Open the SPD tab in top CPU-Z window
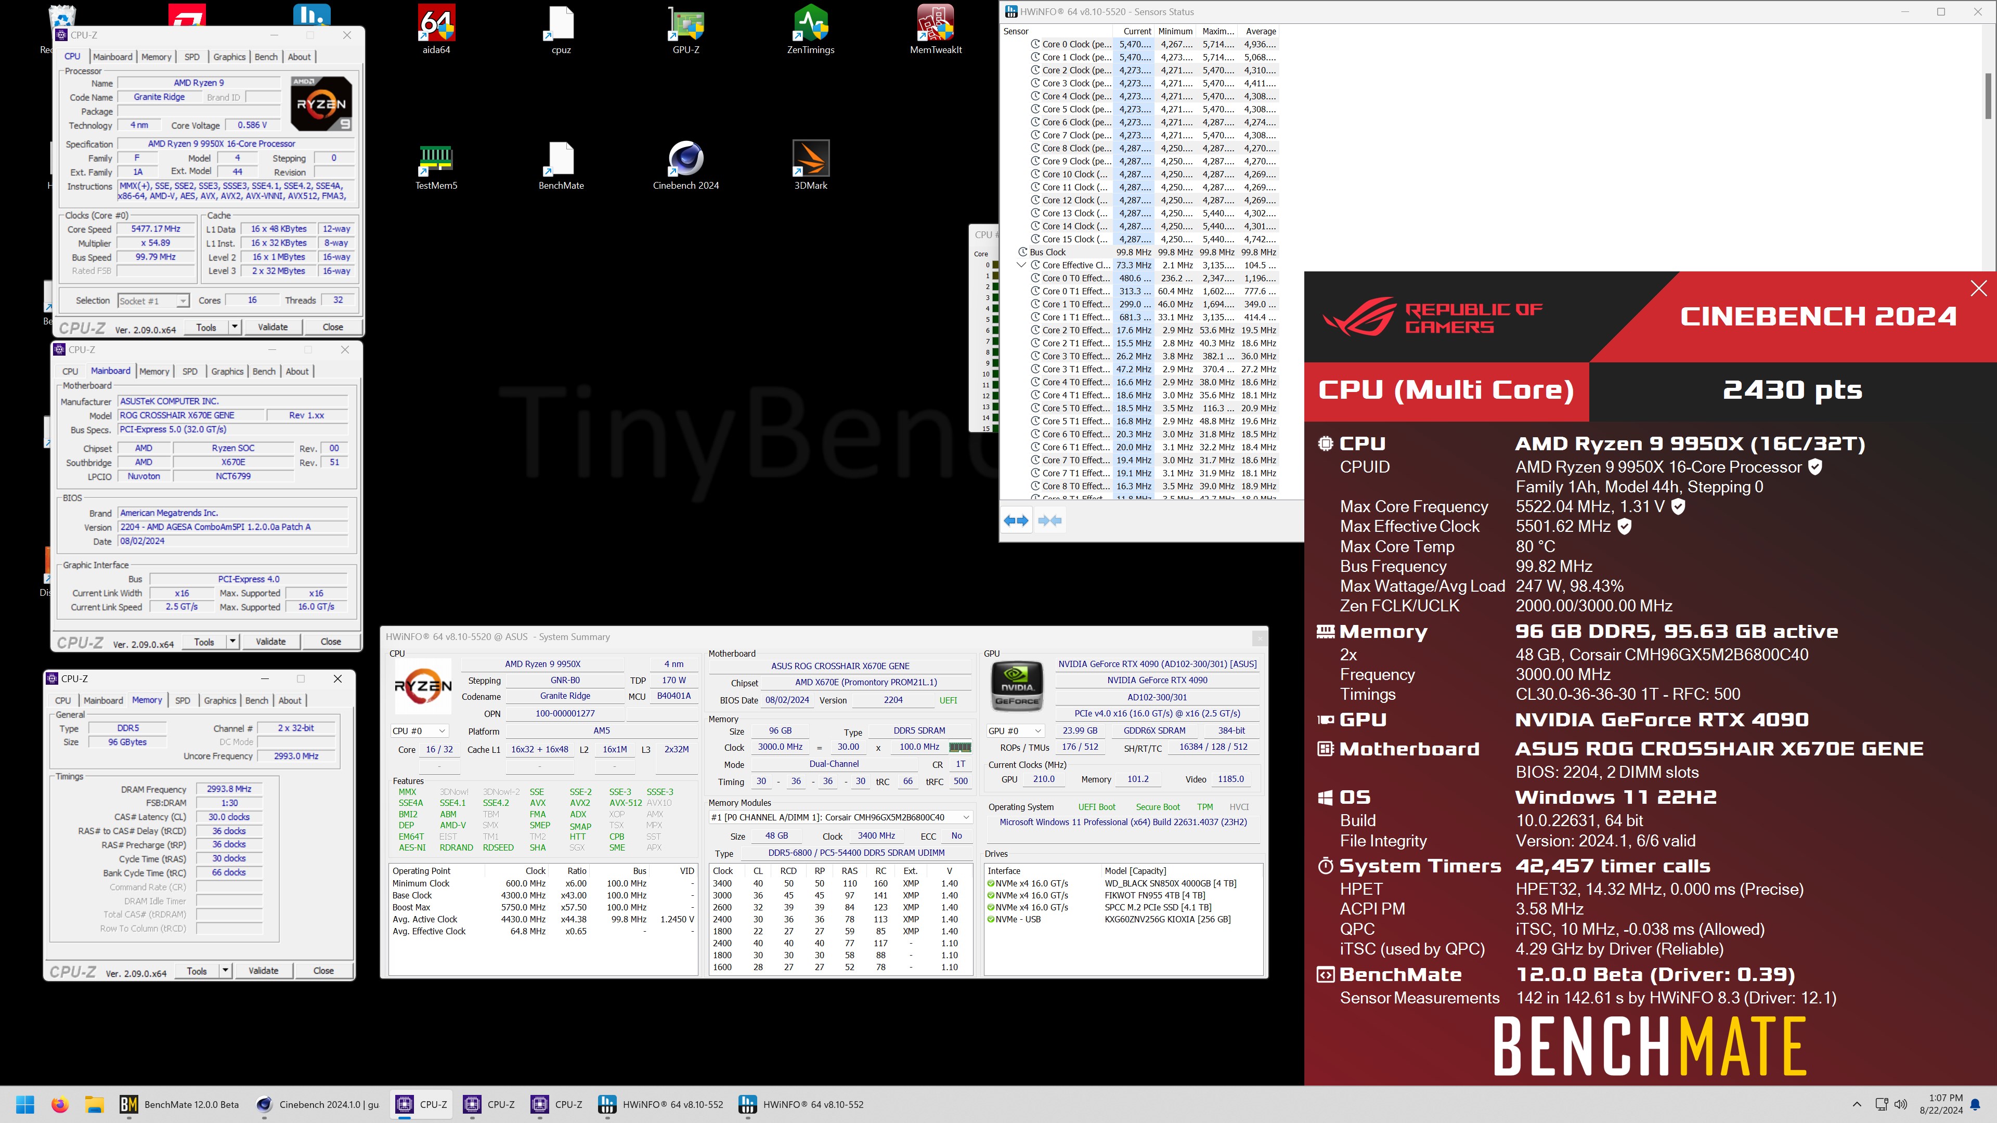 [x=191, y=57]
